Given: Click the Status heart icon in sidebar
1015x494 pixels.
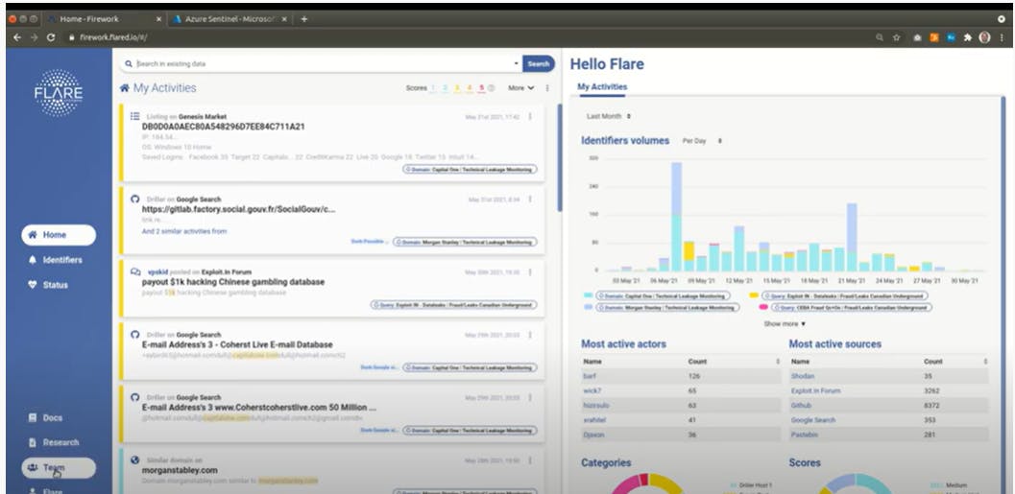Looking at the screenshot, I should pos(33,285).
